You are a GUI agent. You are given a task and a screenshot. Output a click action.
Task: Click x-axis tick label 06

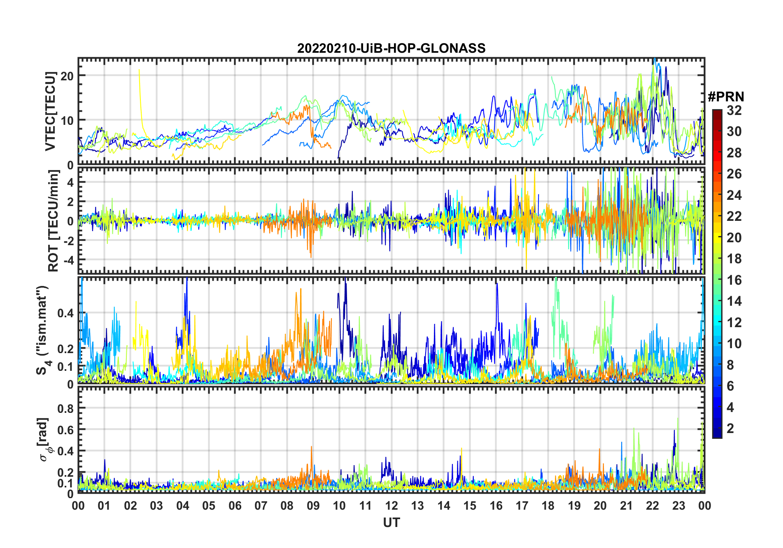(x=235, y=506)
